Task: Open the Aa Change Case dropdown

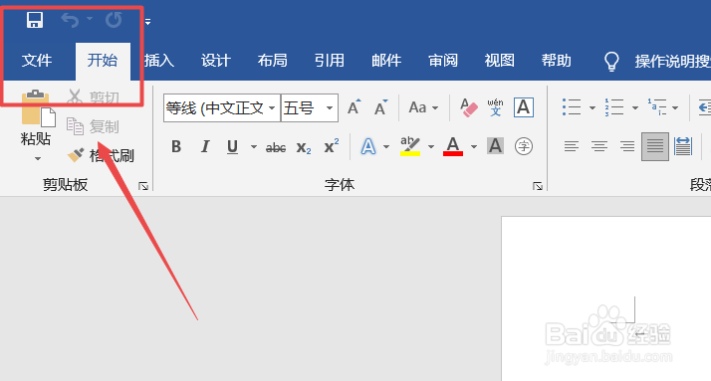Action: coord(423,107)
